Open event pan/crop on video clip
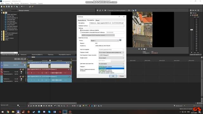Image resolution: width=203 pixels, height=114 pixels. tap(67, 63)
